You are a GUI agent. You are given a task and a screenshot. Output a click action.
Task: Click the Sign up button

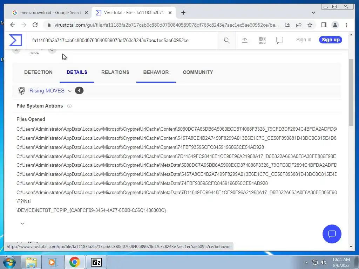click(331, 40)
